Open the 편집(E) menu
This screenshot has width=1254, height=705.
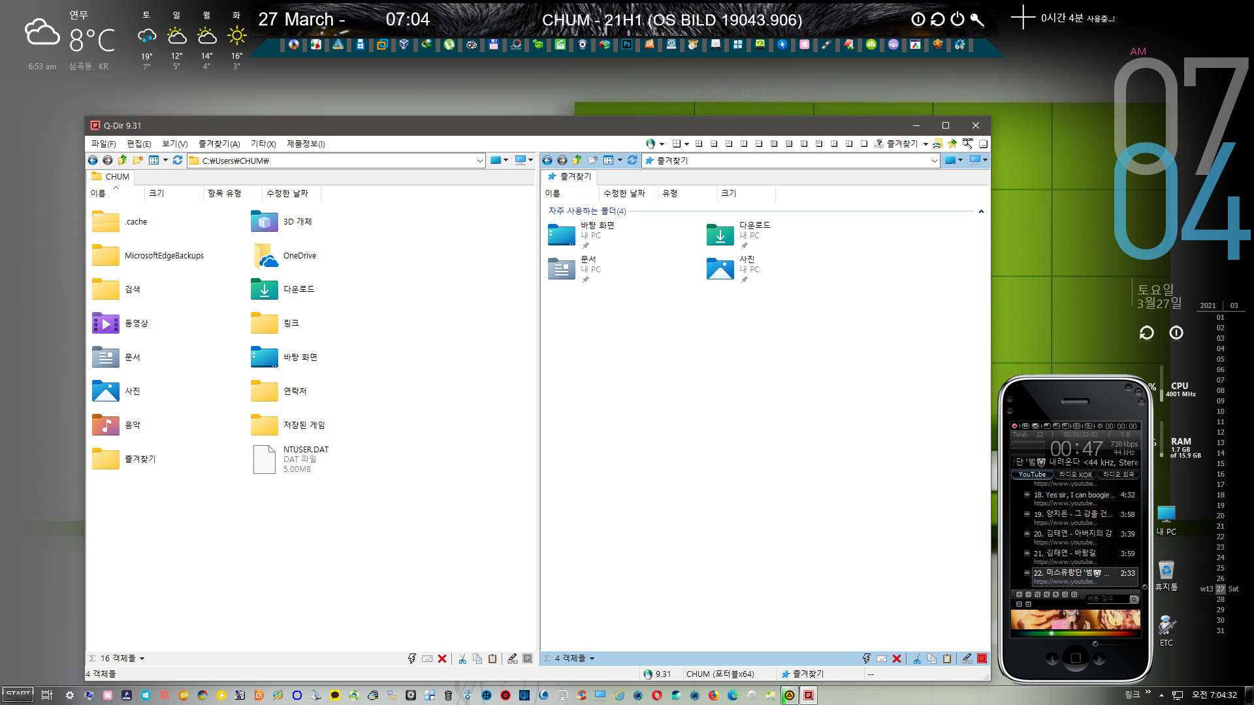139,144
